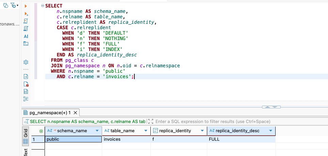Image resolution: width=328 pixels, height=156 pixels.
Task: Click the CASE keyword in the editor
Action: (62, 28)
